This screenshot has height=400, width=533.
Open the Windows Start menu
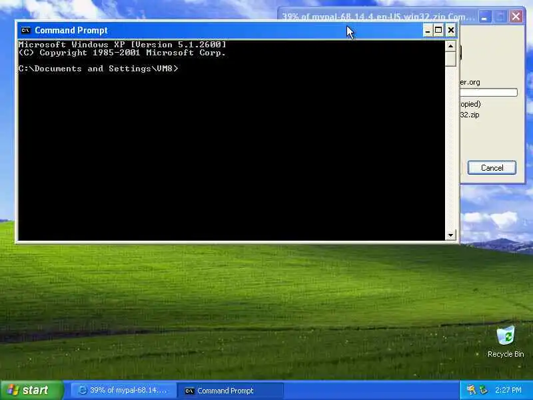(x=32, y=390)
